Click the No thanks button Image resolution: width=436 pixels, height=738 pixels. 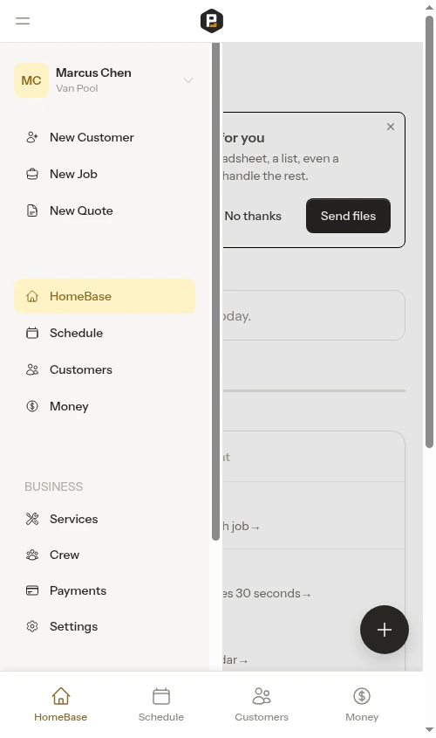(x=253, y=216)
